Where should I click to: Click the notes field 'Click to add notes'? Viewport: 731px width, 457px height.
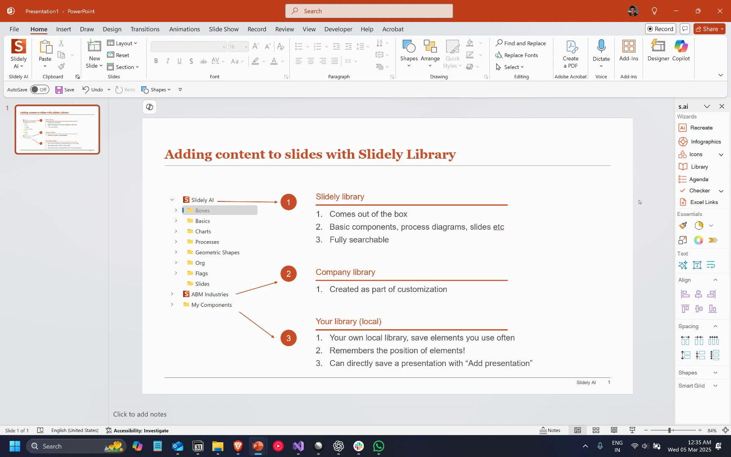pyautogui.click(x=140, y=414)
